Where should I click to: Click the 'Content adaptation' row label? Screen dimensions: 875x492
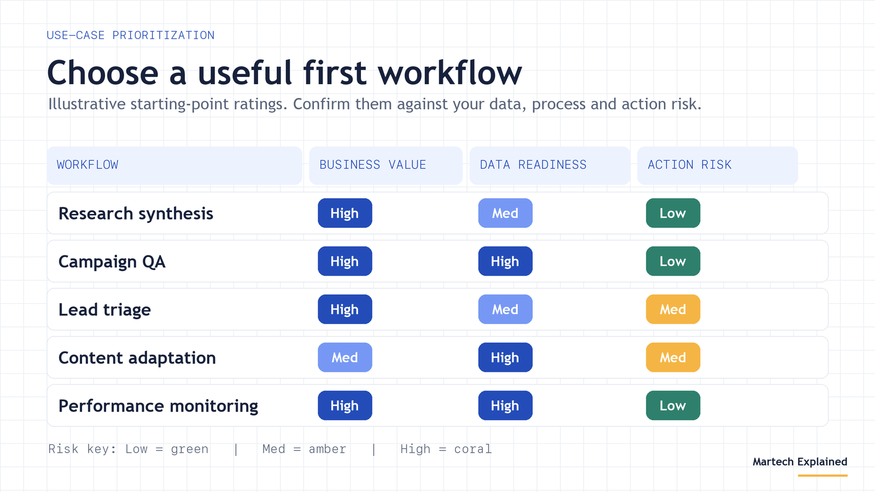(137, 358)
